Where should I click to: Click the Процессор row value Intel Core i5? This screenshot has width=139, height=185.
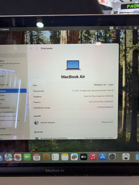pos(93,90)
